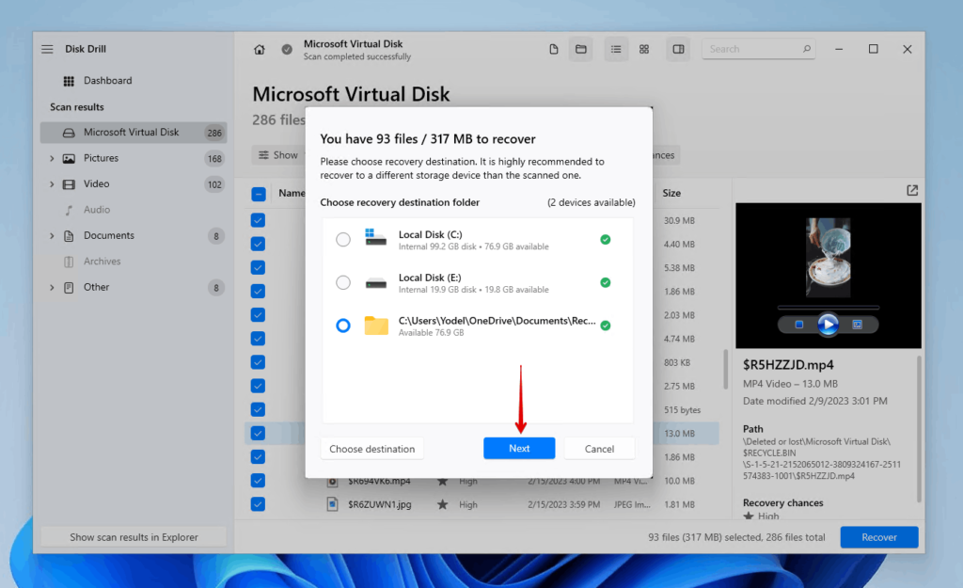Select Local Disk (C:) as recovery destination
Screen dimensions: 963x588
pos(343,239)
